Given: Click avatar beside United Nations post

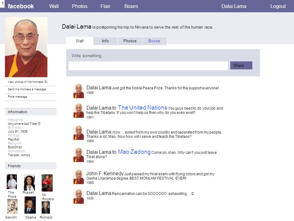Looking at the screenshot, I should coord(79,110).
